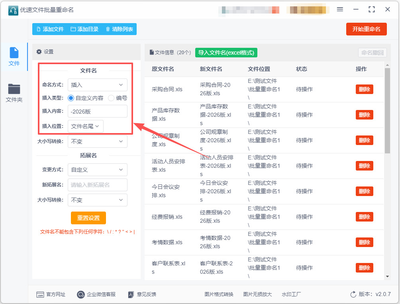Click the 文件名 section heading
Image resolution: width=400 pixels, height=304 pixels.
click(88, 71)
